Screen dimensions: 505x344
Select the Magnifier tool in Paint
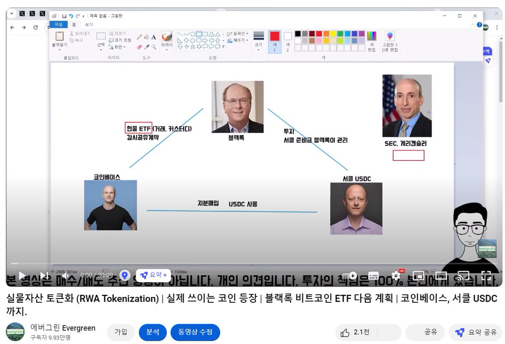pyautogui.click(x=154, y=47)
